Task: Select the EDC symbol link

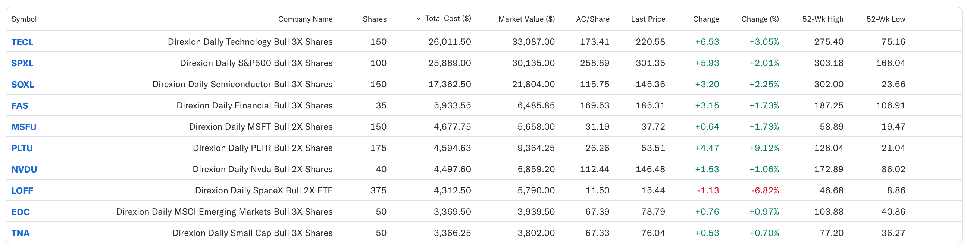Action: [20, 212]
